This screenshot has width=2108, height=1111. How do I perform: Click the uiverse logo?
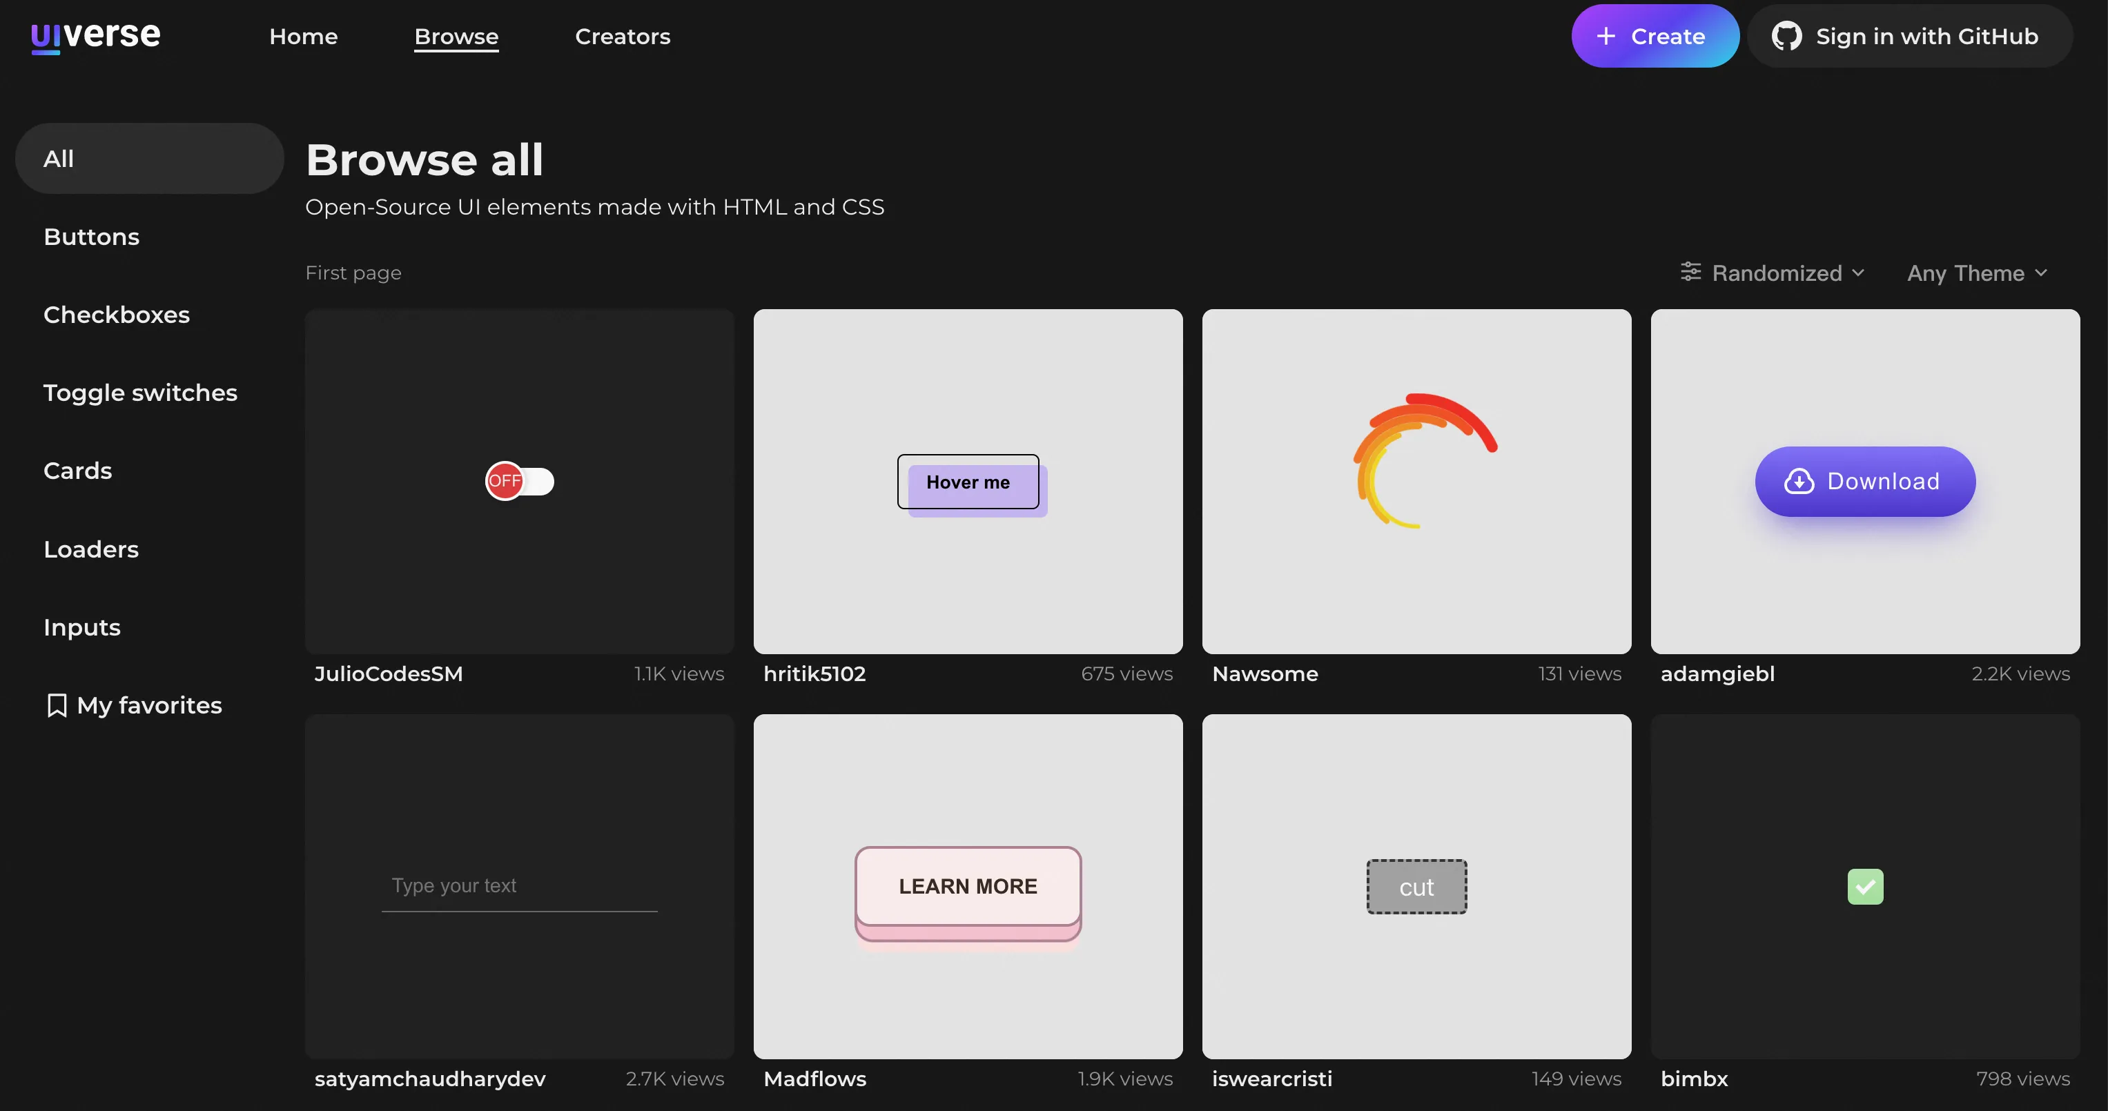click(x=96, y=36)
